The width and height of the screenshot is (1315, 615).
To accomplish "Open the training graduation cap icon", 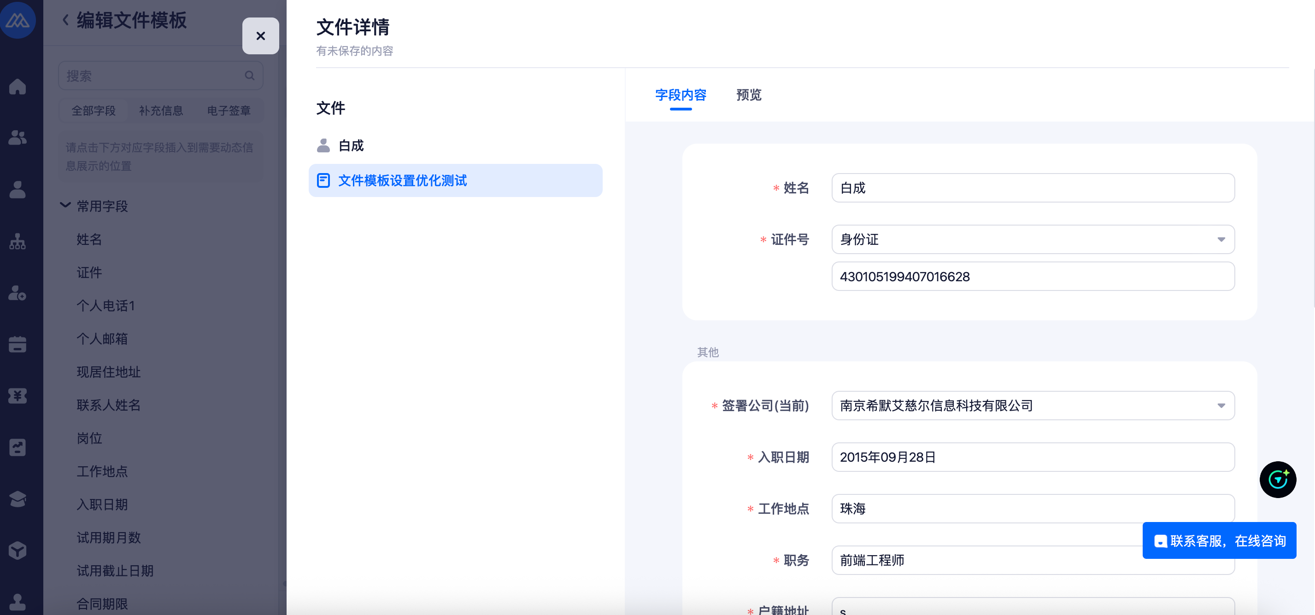I will pyautogui.click(x=18, y=499).
